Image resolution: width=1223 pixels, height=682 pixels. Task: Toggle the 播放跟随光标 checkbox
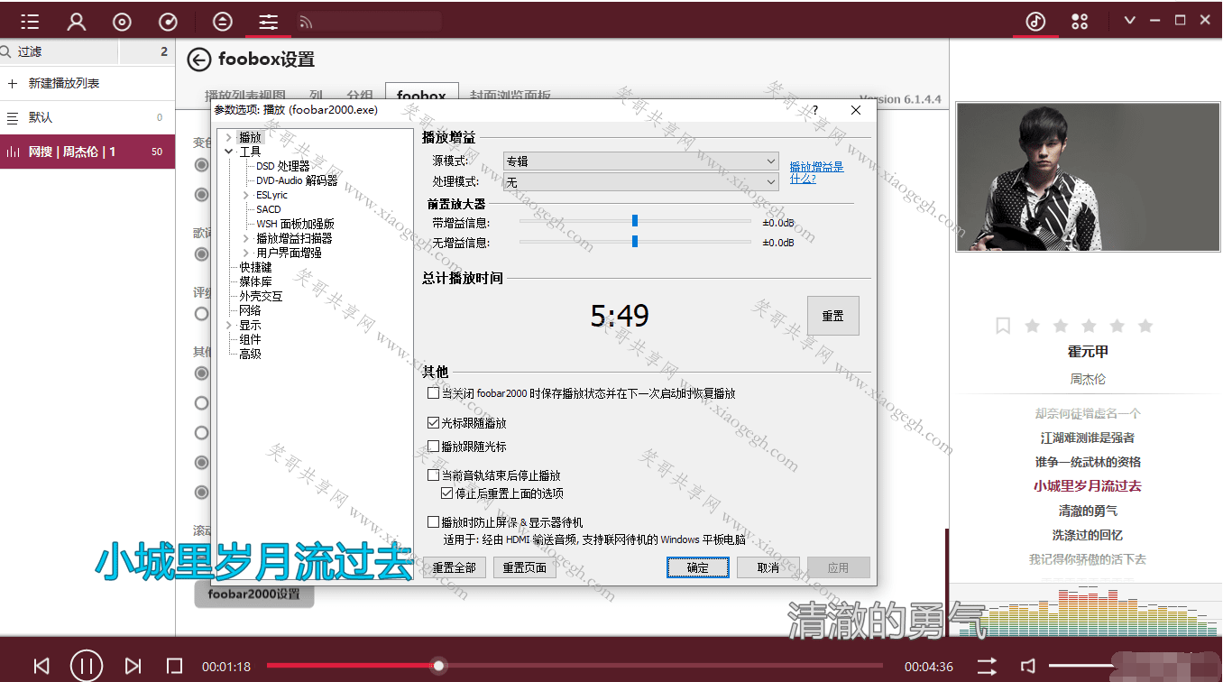(x=433, y=446)
